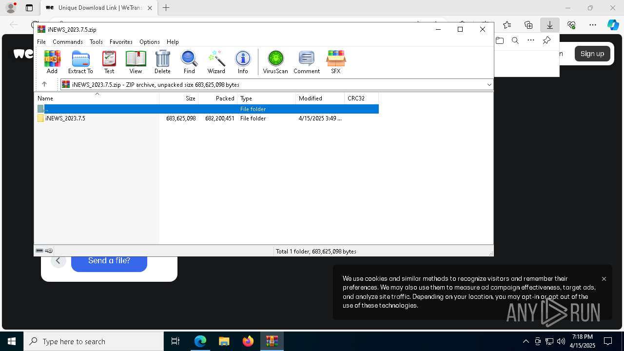Open File Explorer from the taskbar
Screen dimensions: 624x351
pyautogui.click(x=224, y=341)
